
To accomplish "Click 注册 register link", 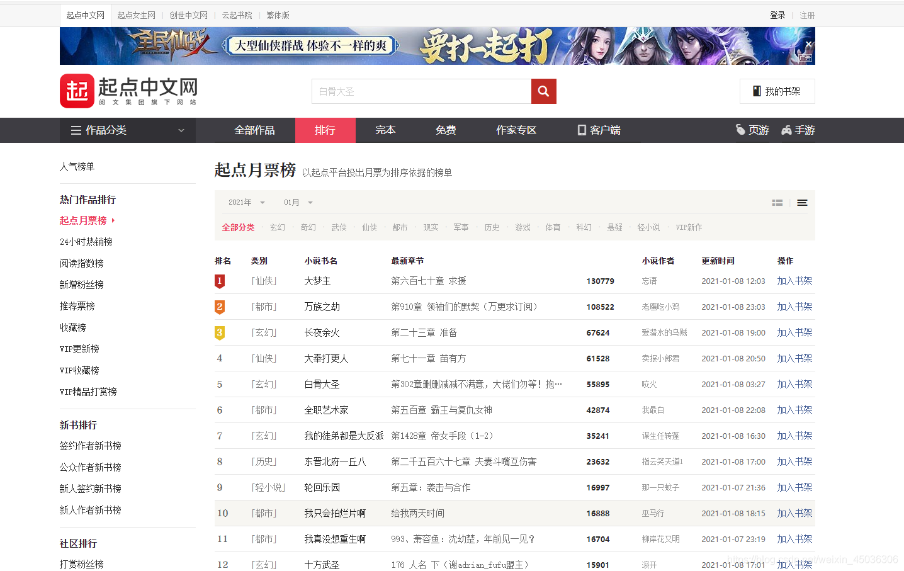I will click(807, 15).
